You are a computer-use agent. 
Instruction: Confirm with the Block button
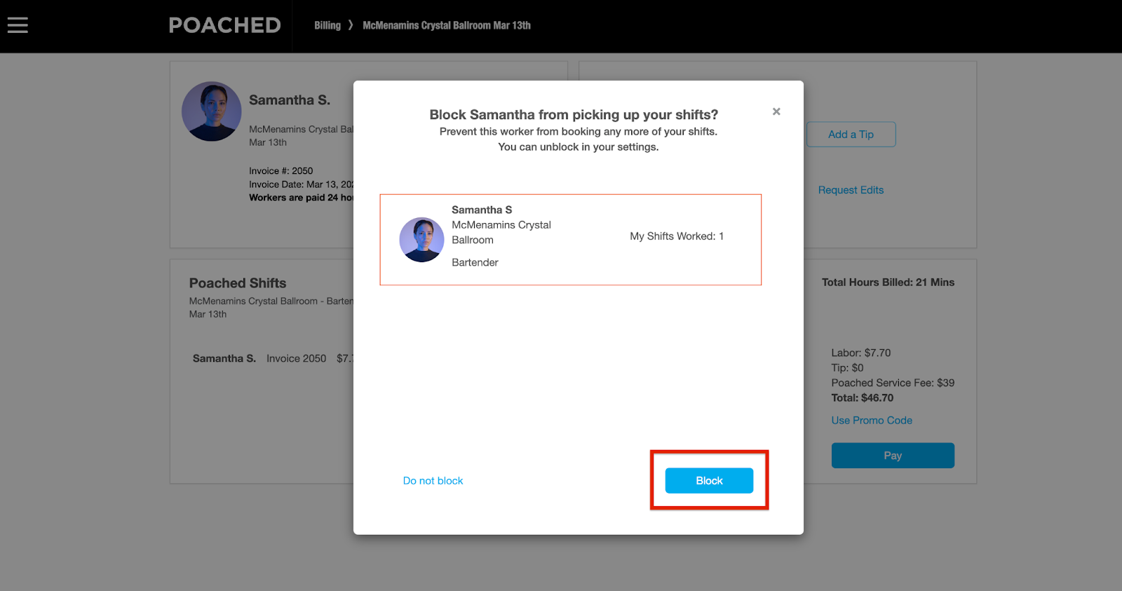pyautogui.click(x=709, y=480)
